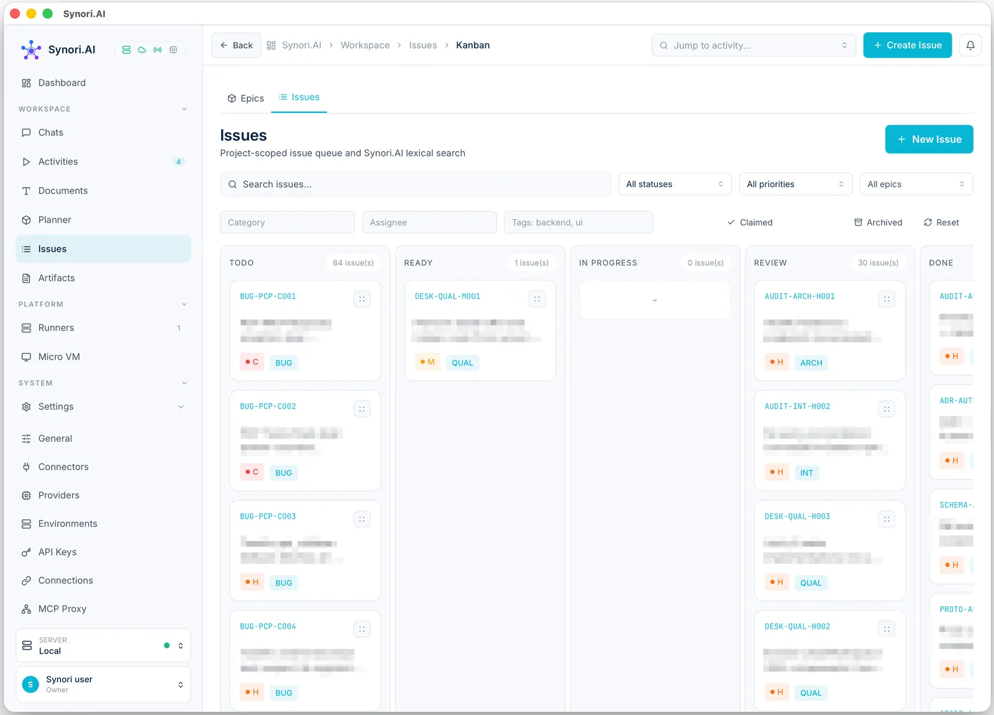
Task: Select the Issues tab
Action: click(x=299, y=98)
